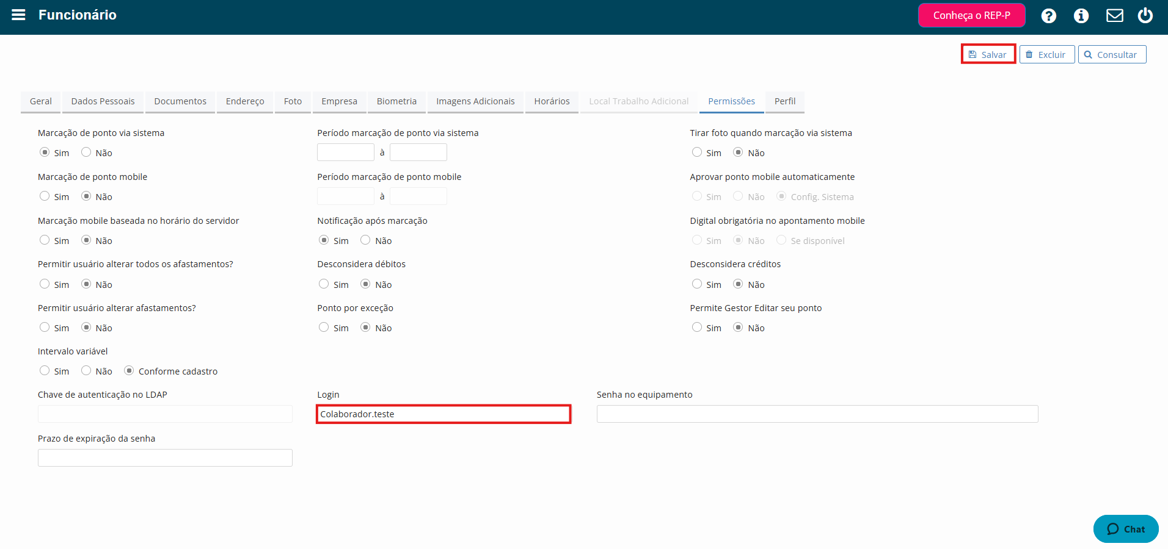Open the Biometria tab
The height and width of the screenshot is (549, 1168).
pyautogui.click(x=396, y=101)
